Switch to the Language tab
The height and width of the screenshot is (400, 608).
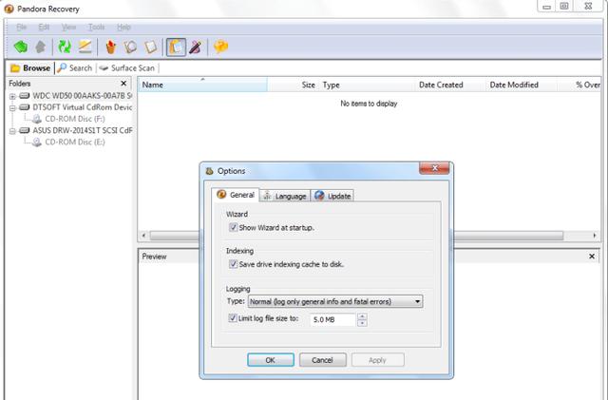(285, 196)
